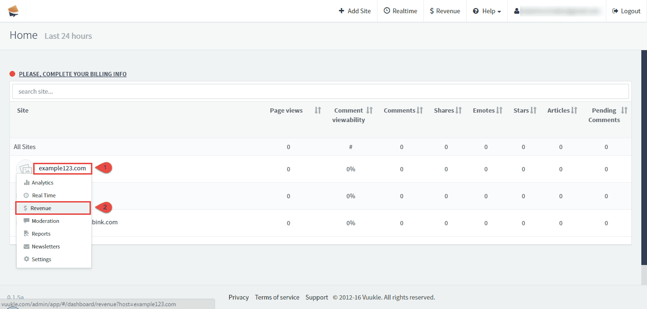Open Settings gear item in the site menu
Image resolution: width=647 pixels, height=309 pixels.
41,259
